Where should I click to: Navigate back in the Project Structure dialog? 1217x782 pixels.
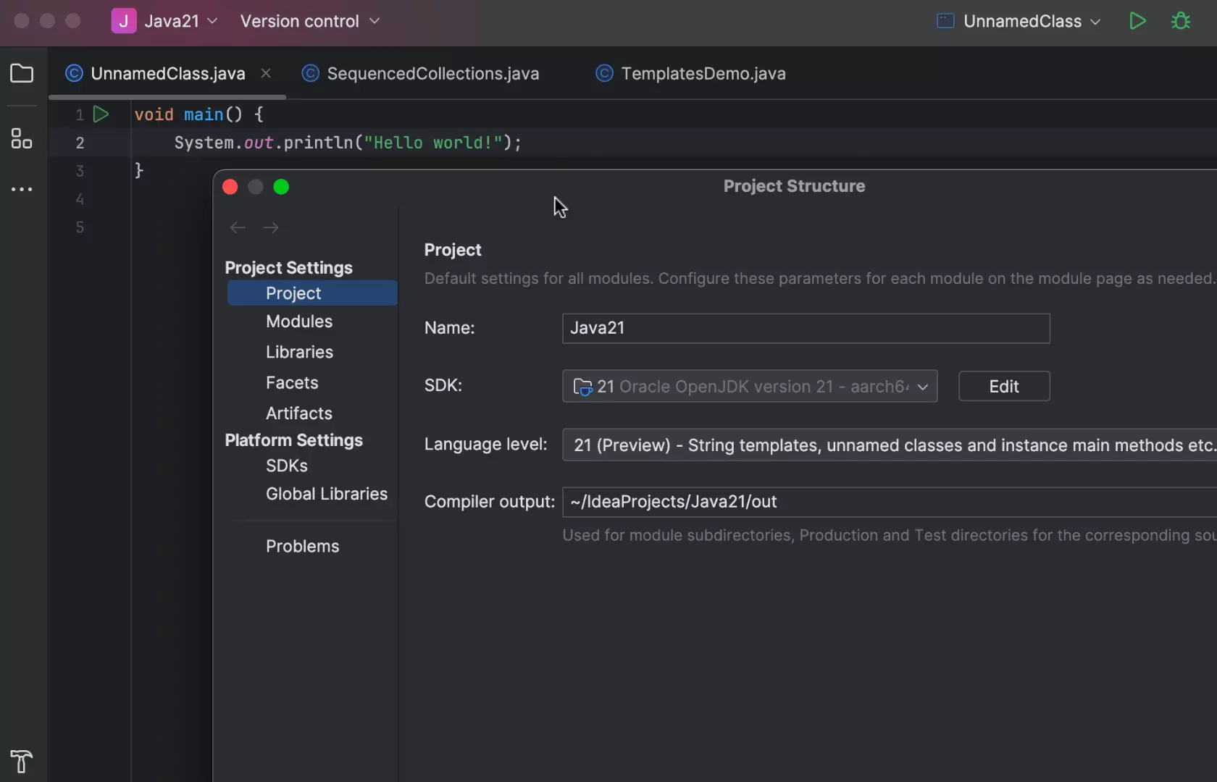(x=237, y=227)
